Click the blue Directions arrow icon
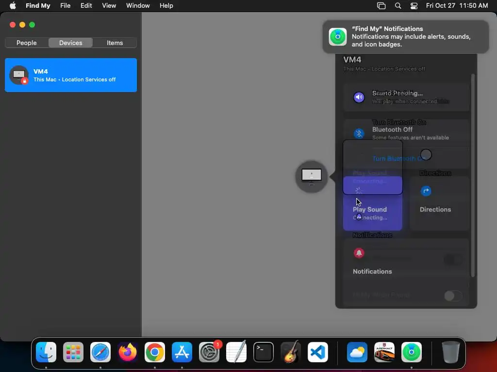Image resolution: width=497 pixels, height=372 pixels. pos(426,191)
